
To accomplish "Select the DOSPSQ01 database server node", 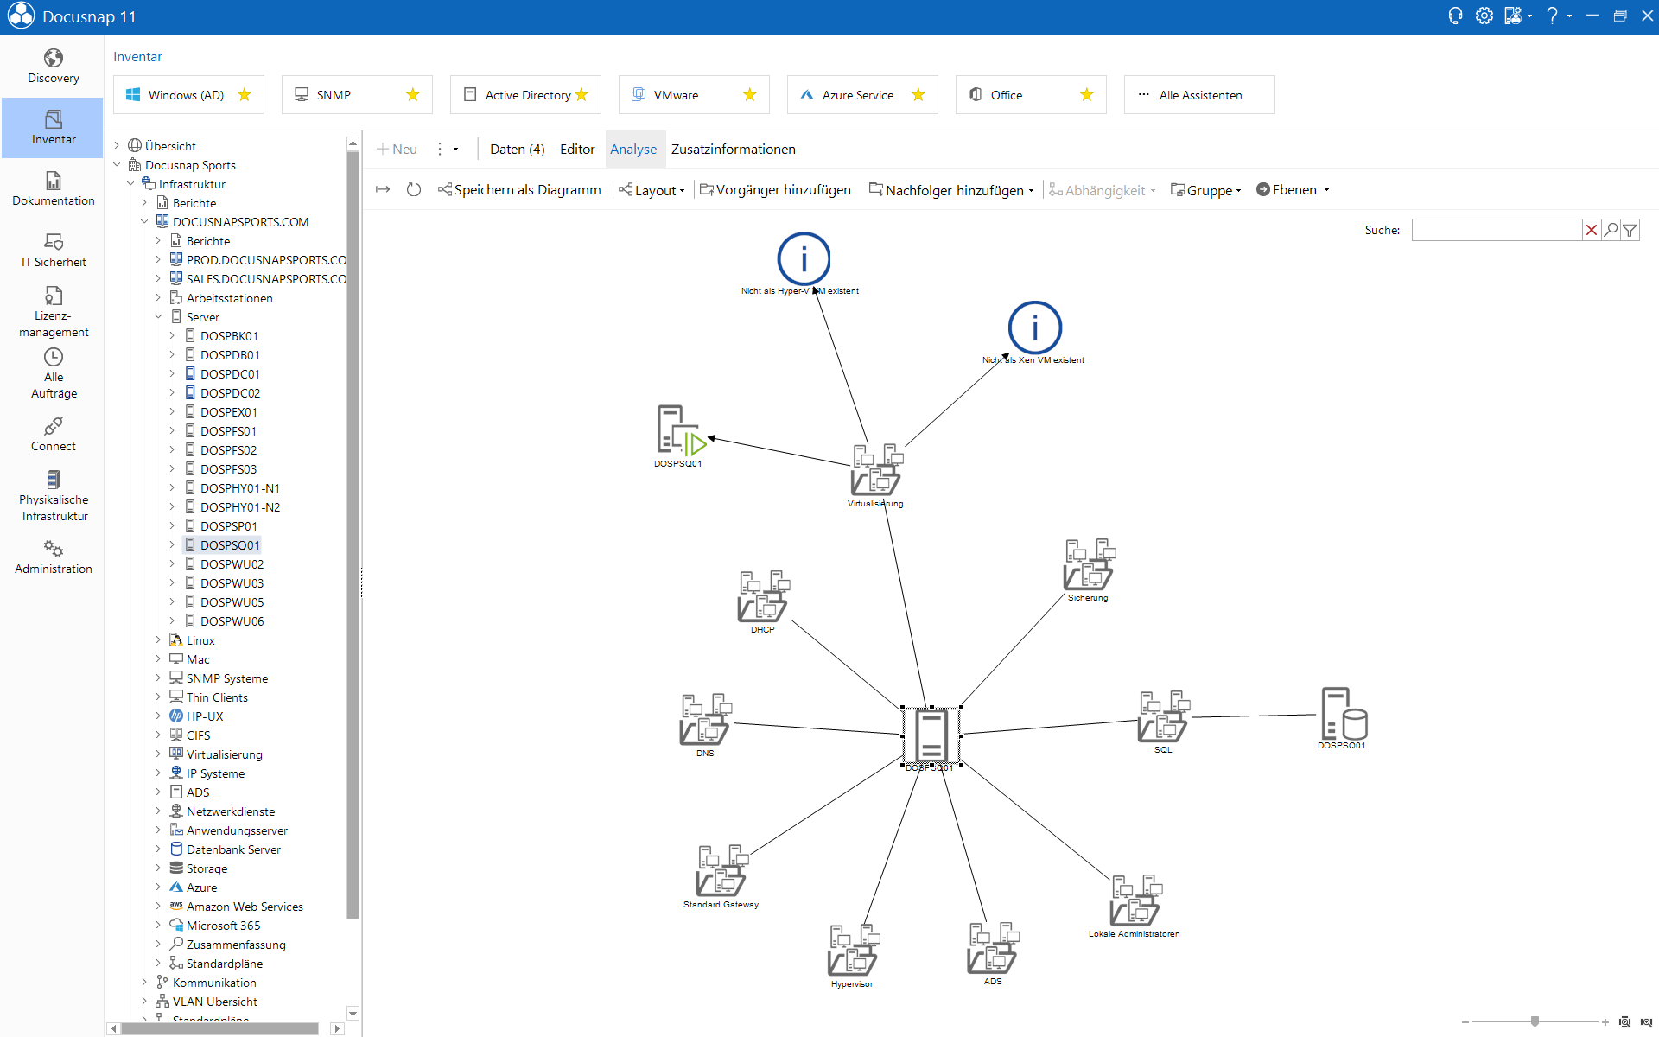I will point(1342,718).
